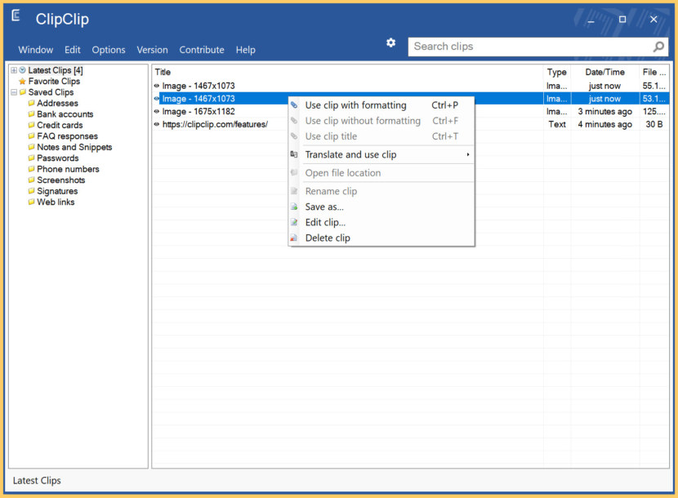Open the Translate and use clip submenu arrow

pyautogui.click(x=468, y=154)
